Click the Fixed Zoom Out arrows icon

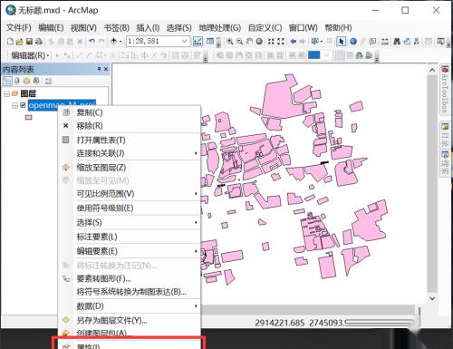point(281,42)
